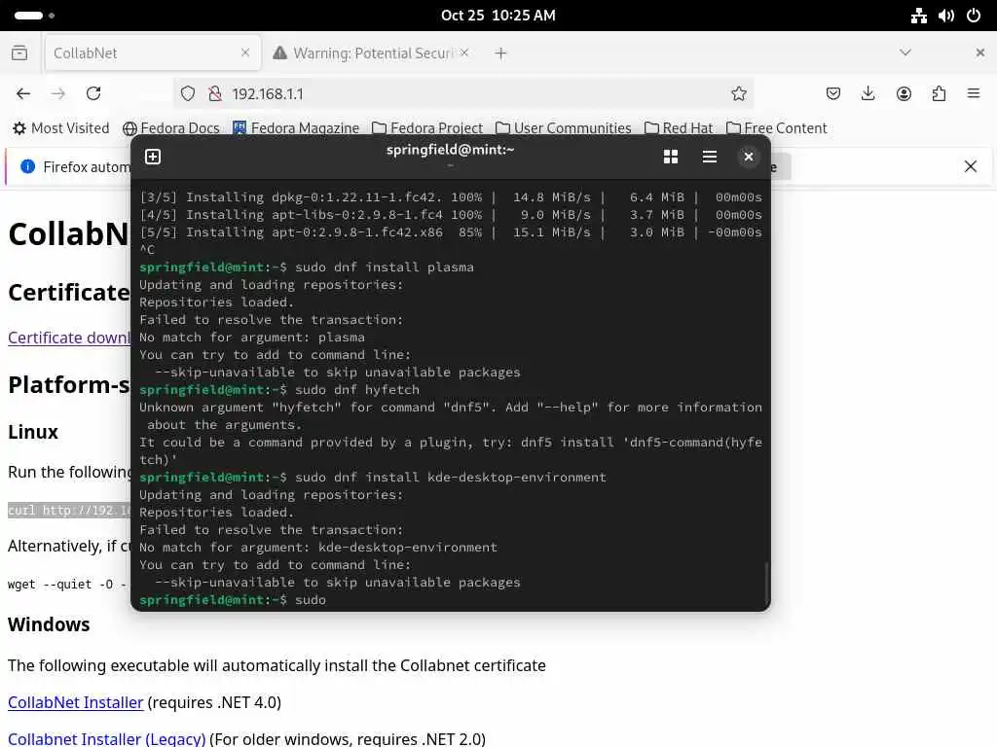Click the last terminal prompt with sudo
997x747 pixels.
coord(233,600)
